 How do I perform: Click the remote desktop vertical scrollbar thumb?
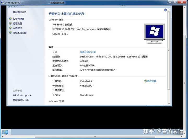[x=184, y=83]
